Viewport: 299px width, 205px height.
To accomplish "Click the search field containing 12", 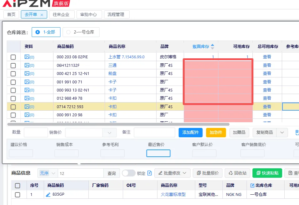I will [x=81, y=173].
